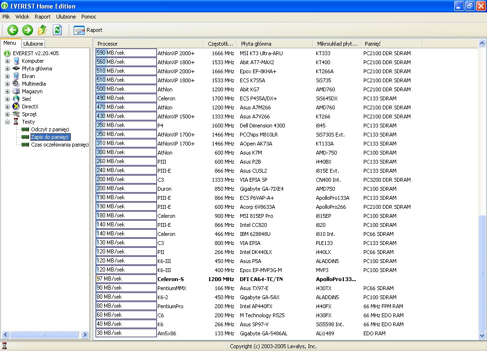Sort by the Procesor column header
487x351 pixels.
pyautogui.click(x=149, y=44)
